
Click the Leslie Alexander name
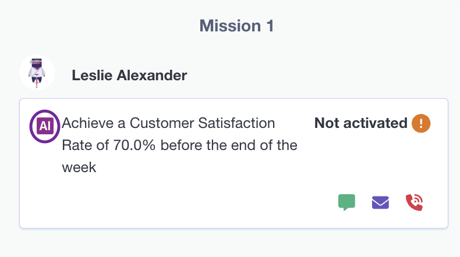(x=129, y=76)
